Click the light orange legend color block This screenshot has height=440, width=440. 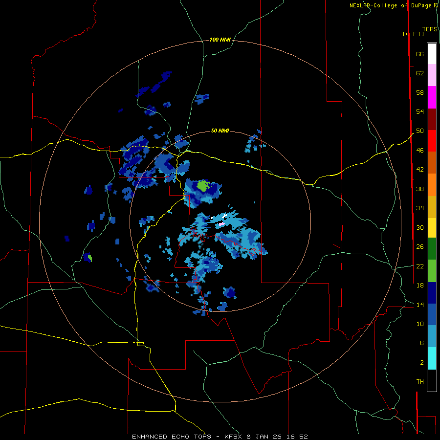[432, 185]
